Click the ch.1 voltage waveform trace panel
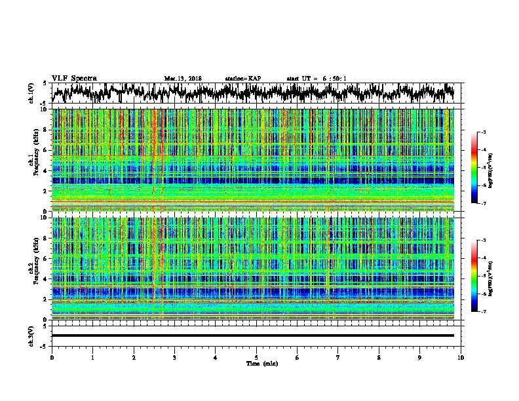Viewport: 519px width, 401px height. [256, 93]
